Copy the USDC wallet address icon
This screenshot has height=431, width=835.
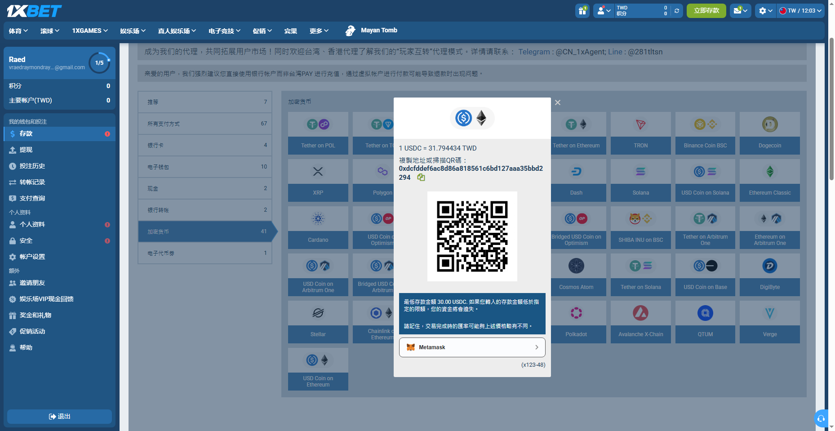(x=421, y=178)
